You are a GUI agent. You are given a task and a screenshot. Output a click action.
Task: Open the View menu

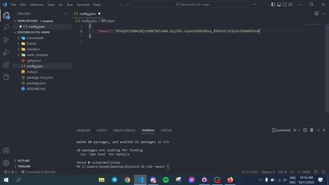(x=51, y=5)
